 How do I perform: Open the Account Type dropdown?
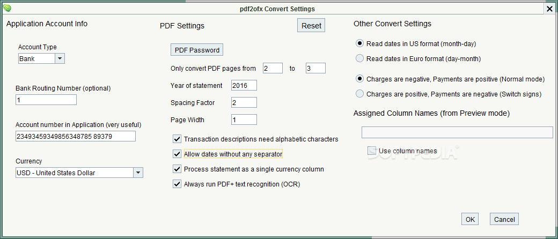click(x=60, y=59)
